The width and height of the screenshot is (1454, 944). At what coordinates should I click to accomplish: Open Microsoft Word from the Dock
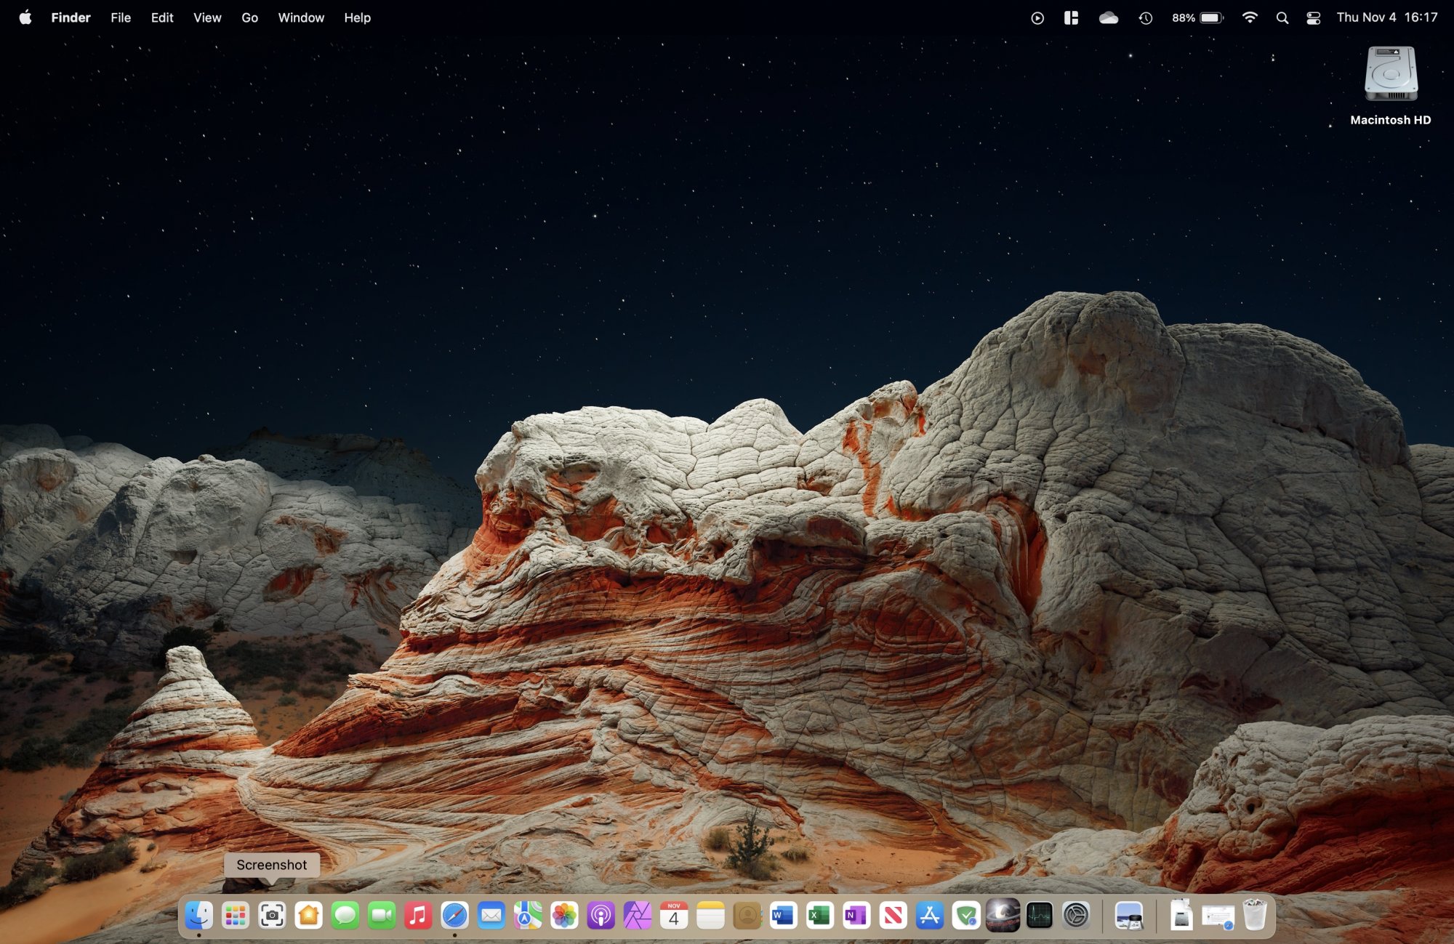[783, 915]
